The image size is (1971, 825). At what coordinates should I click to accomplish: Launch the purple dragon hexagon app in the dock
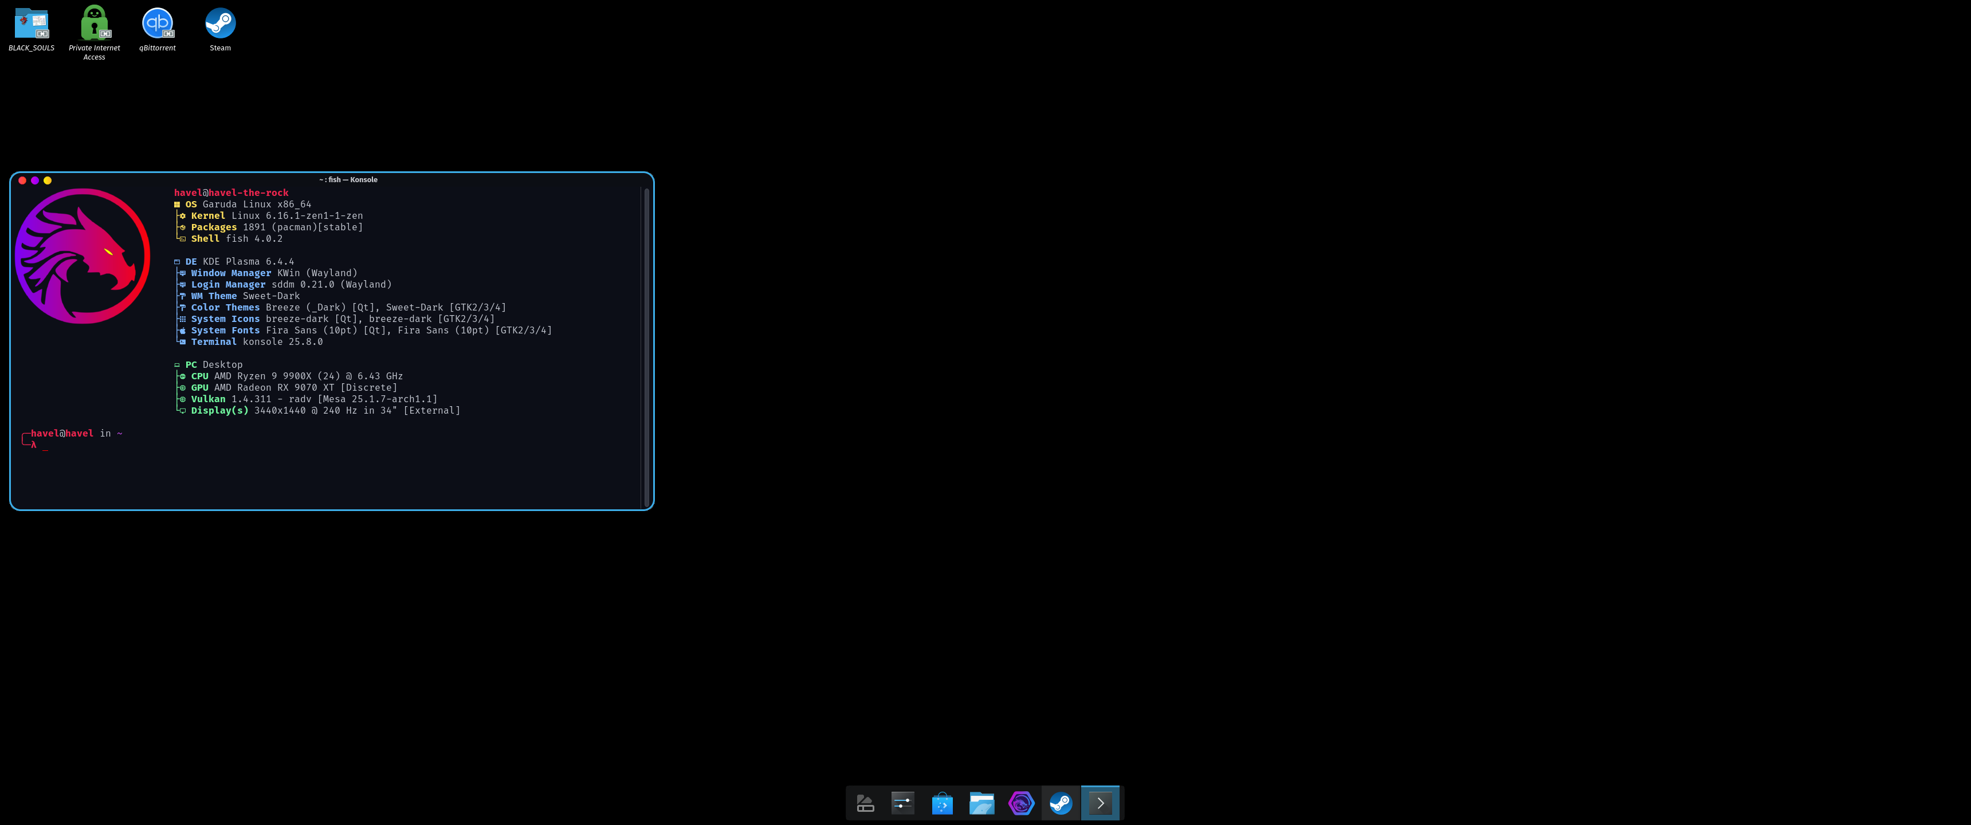(1022, 803)
